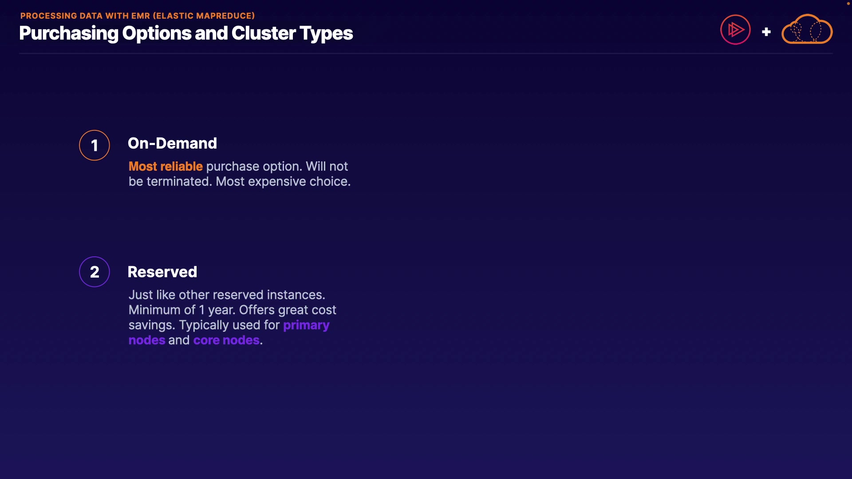852x479 pixels.
Task: Click the Reserved heading
Action: point(162,272)
